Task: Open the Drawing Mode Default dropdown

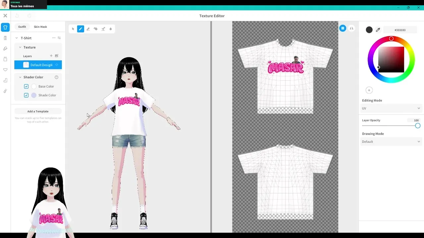Action: [x=391, y=142]
